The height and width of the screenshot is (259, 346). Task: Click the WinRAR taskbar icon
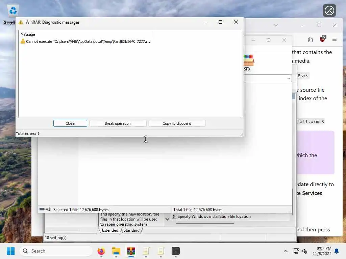131,251
